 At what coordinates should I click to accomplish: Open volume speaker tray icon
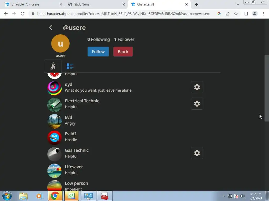pyautogui.click(x=242, y=196)
